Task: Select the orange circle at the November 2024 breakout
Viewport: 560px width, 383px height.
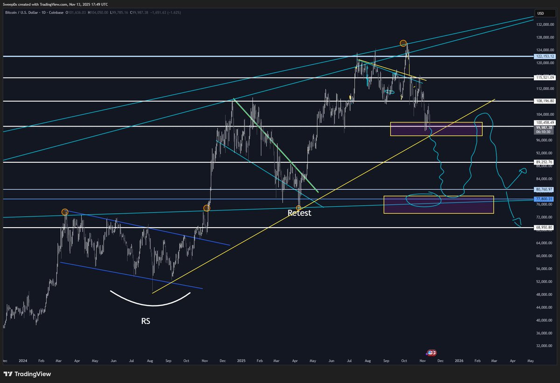Action: 207,208
